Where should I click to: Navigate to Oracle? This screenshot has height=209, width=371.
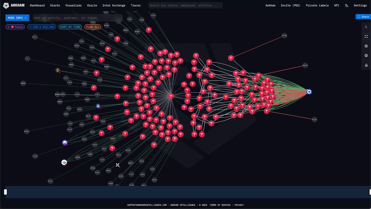tap(92, 5)
